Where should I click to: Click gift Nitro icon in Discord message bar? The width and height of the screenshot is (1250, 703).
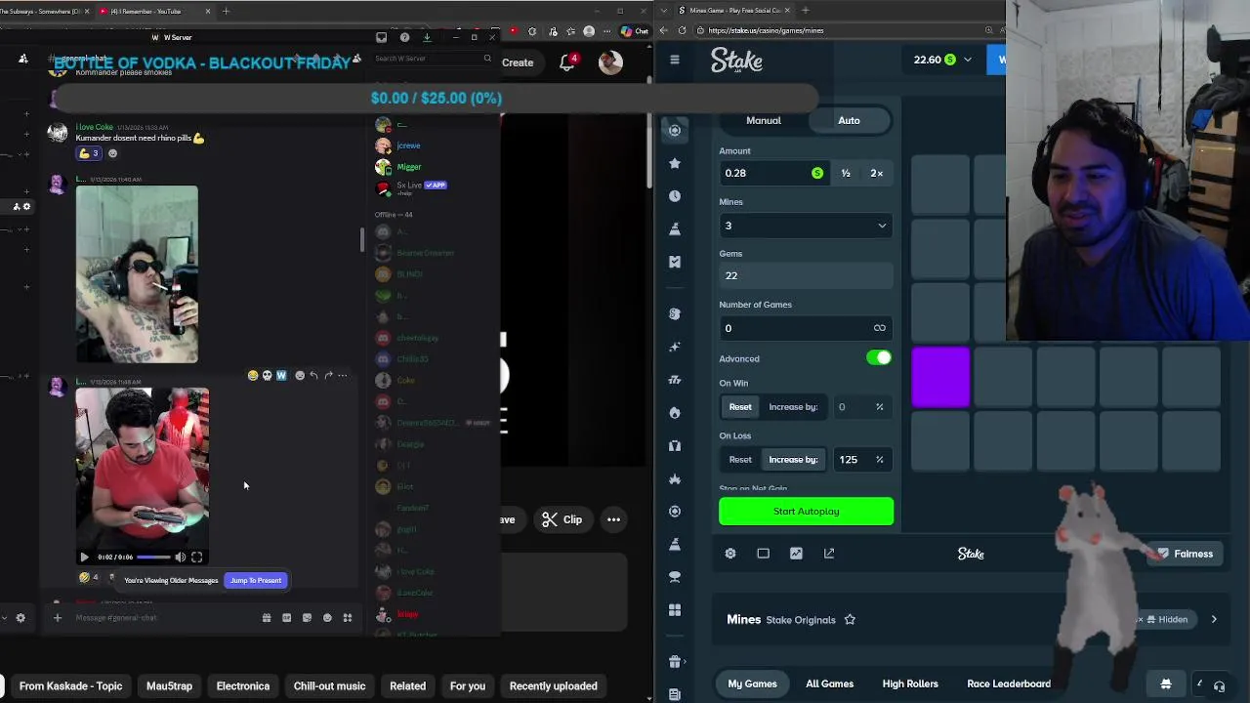266,617
